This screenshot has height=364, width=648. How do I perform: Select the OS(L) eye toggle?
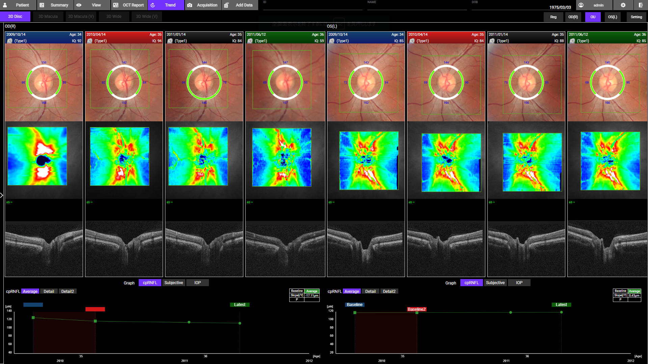point(612,17)
